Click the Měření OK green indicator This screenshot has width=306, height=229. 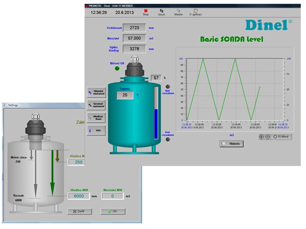(117, 68)
